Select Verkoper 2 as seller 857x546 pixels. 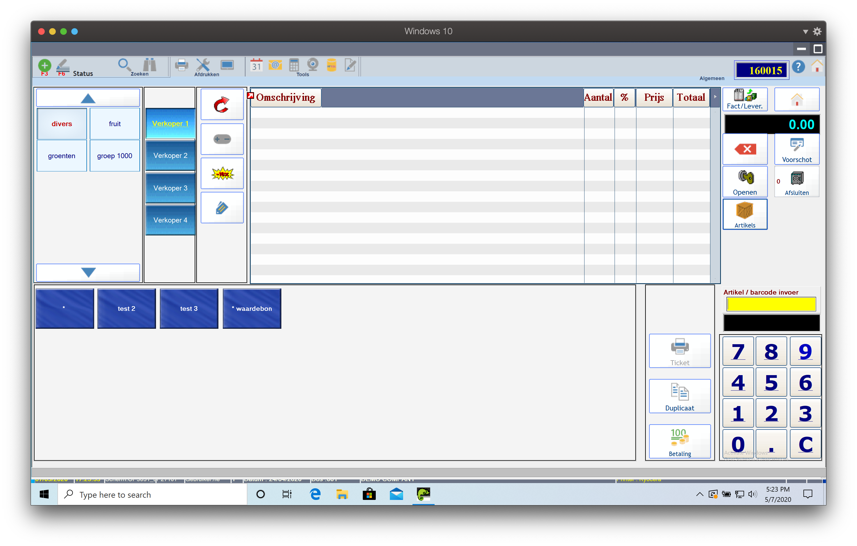(x=170, y=155)
